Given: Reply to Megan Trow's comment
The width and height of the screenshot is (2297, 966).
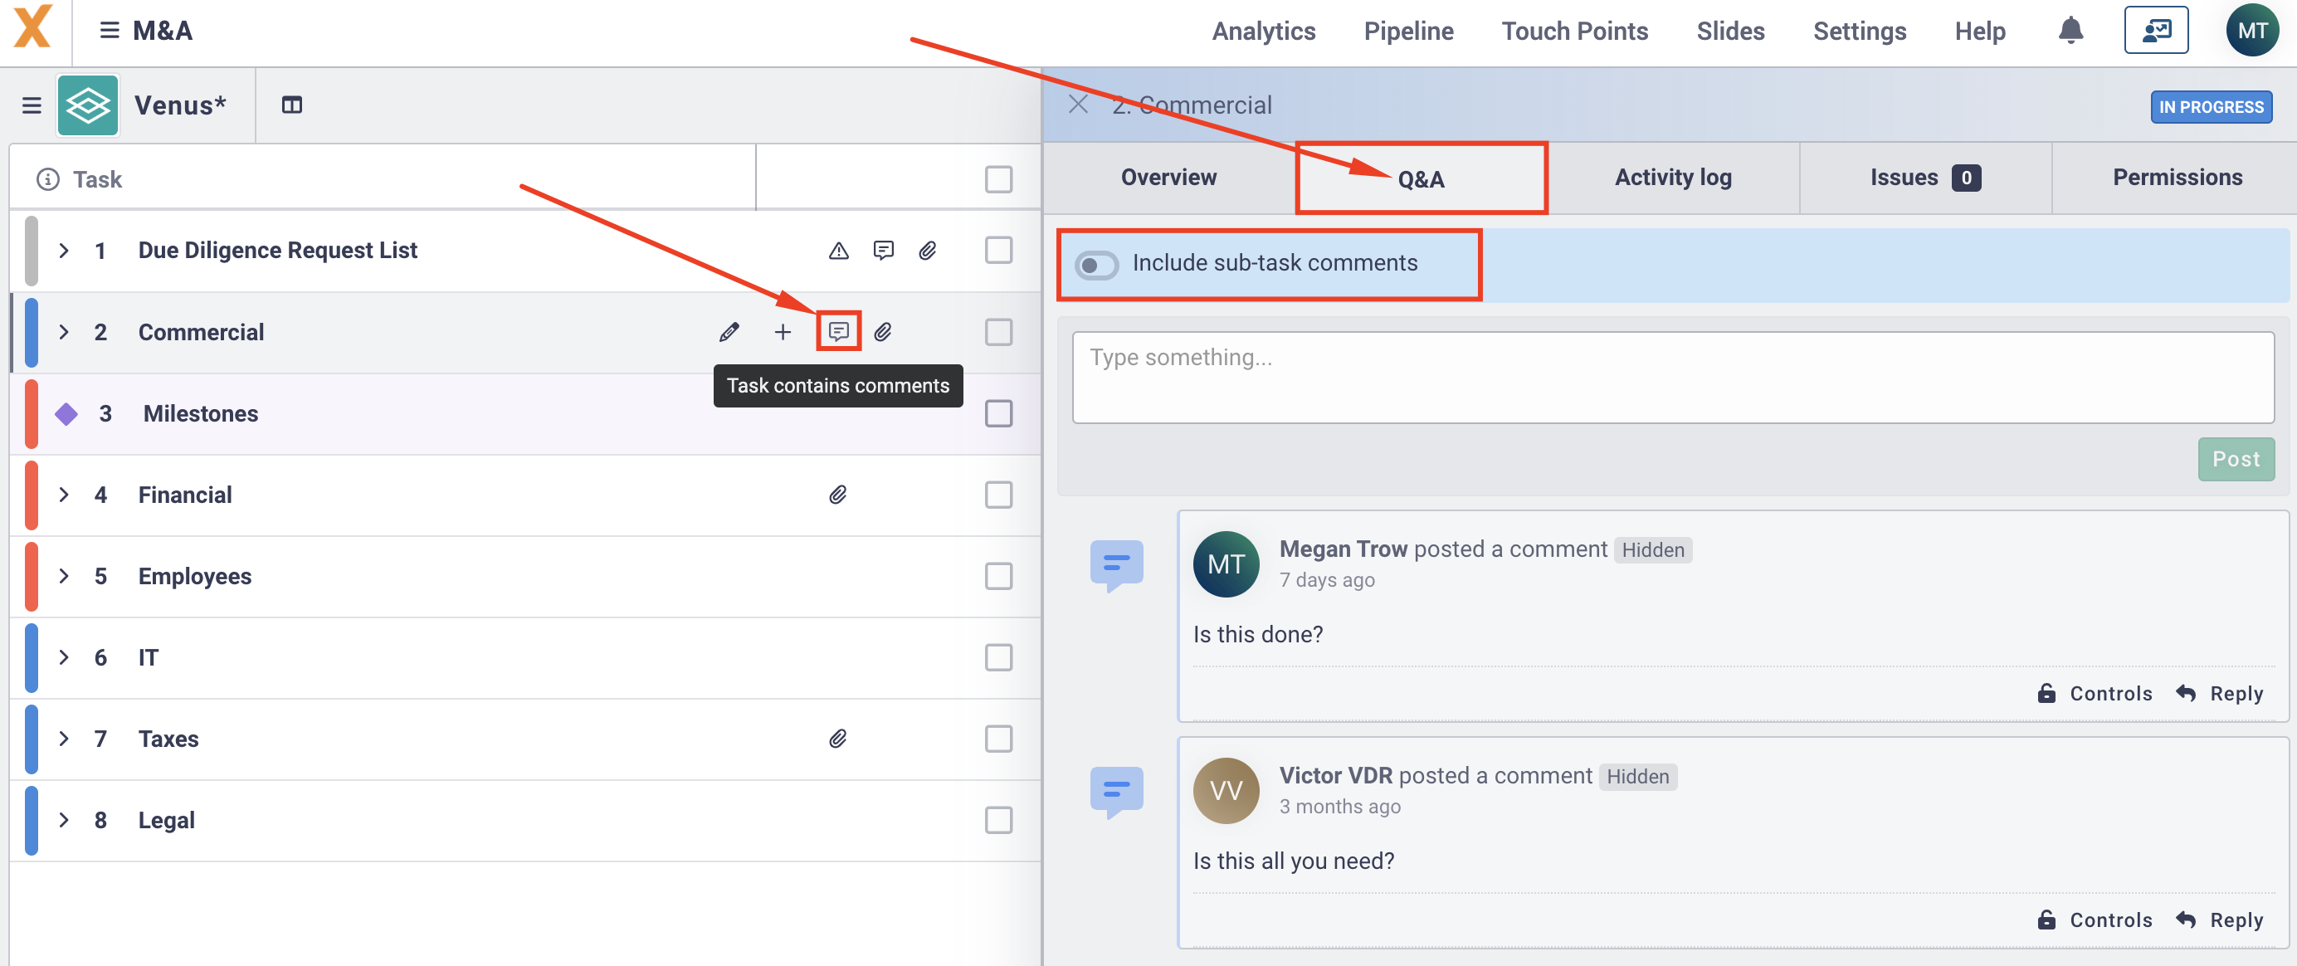Looking at the screenshot, I should click(x=2220, y=693).
